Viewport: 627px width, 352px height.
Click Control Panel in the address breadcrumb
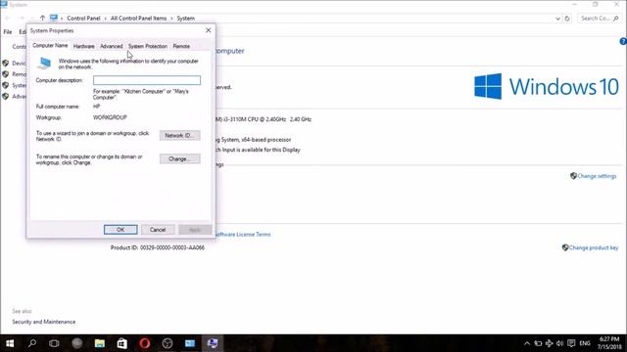pos(83,19)
